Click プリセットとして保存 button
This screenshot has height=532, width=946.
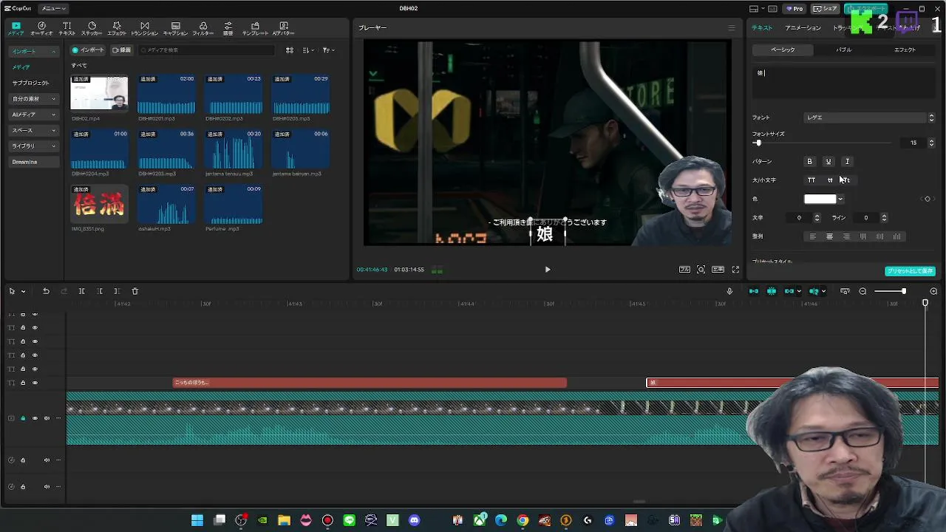(910, 271)
